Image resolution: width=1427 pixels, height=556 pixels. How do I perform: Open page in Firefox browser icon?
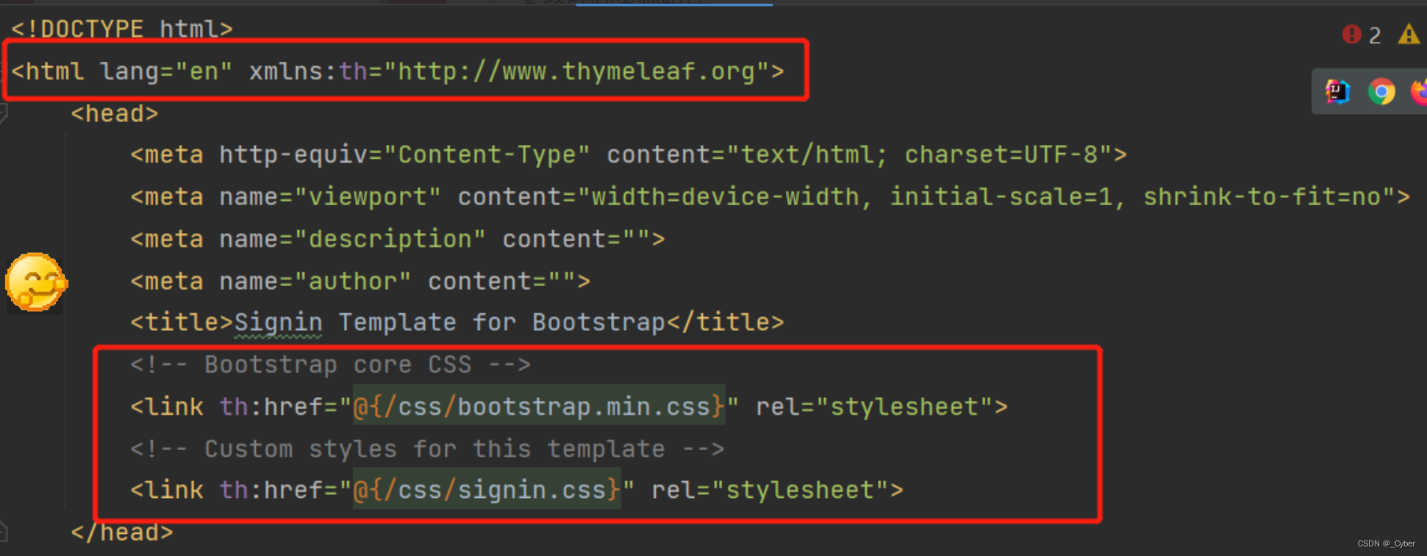1420,92
